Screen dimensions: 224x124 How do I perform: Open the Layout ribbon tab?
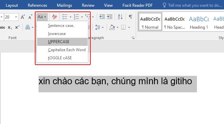point(12,5)
